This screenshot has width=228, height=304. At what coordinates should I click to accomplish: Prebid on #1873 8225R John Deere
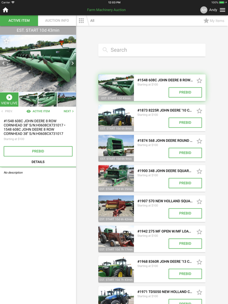[x=185, y=123]
